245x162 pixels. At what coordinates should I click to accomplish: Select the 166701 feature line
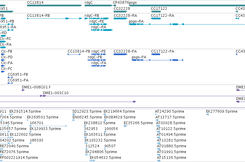point(48,126)
